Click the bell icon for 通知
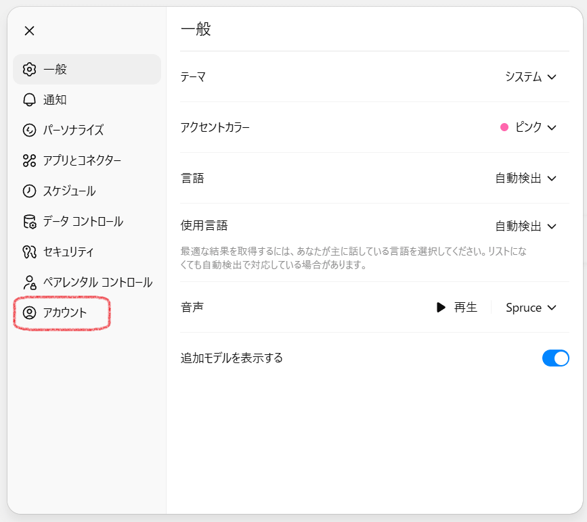 tap(29, 99)
